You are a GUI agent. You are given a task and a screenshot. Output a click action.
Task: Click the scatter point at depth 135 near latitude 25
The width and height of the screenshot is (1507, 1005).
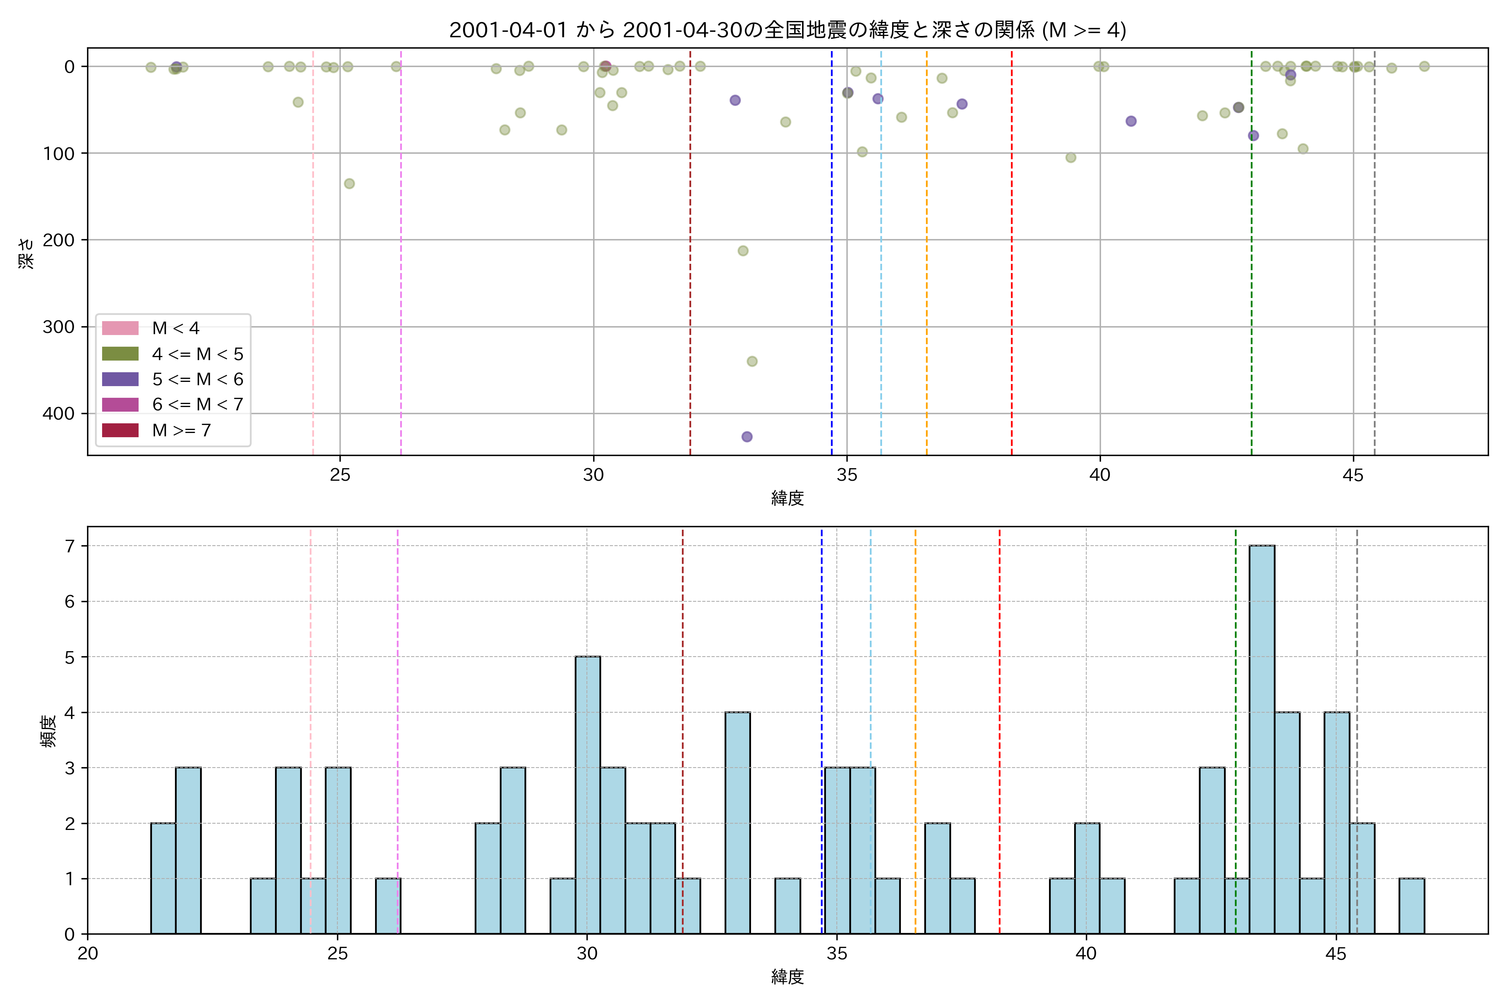[349, 184]
